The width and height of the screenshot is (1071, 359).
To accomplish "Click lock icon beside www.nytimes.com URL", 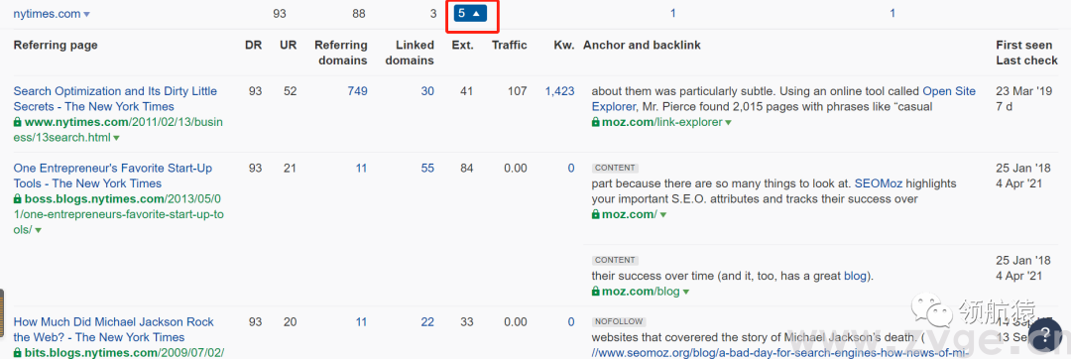I will pyautogui.click(x=18, y=122).
